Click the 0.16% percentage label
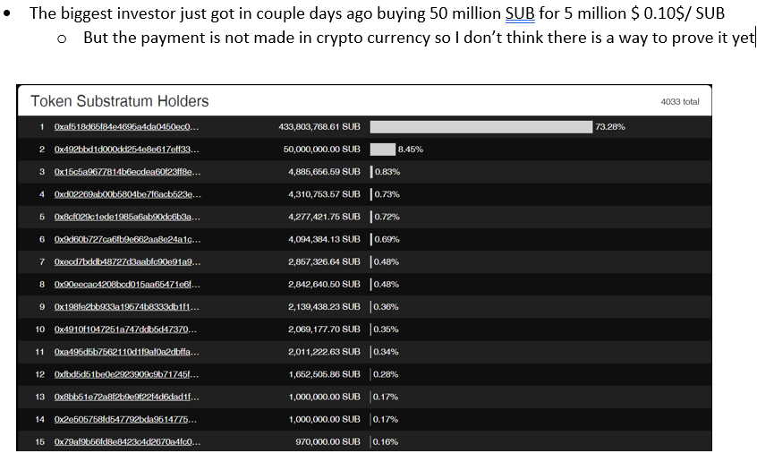Screen dimensions: 757x462 pyautogui.click(x=386, y=441)
